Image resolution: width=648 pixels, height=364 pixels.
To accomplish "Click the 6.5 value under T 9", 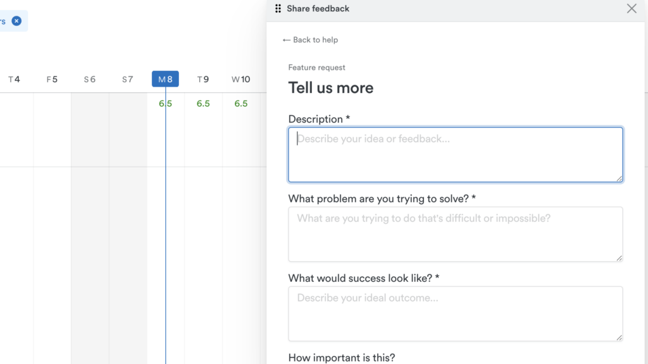I will [x=203, y=104].
